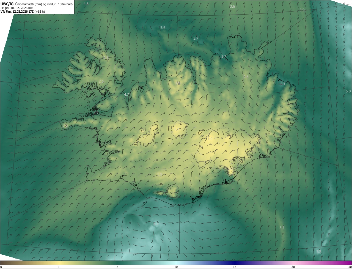Viewport: 352px width, 269px height.
Task: Click the 0 tick on the color scale
Action: coord(1,267)
